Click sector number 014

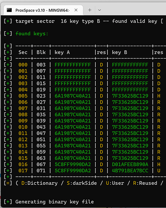(x=23, y=152)
